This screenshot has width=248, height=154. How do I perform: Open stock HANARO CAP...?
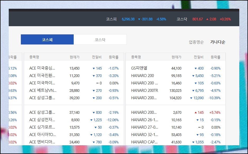[144, 142]
